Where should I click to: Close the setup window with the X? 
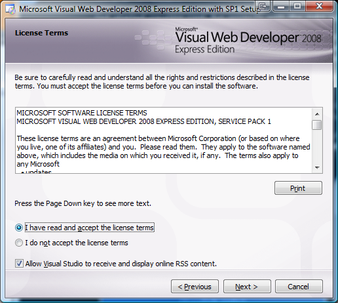click(x=319, y=7)
